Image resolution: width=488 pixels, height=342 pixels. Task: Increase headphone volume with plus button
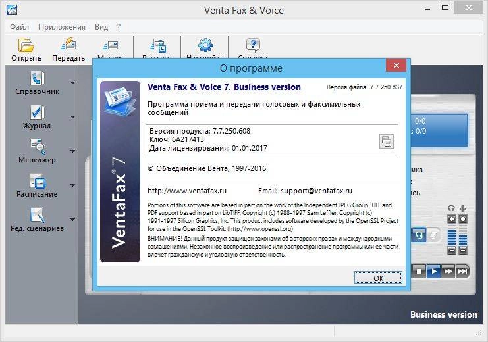(452, 219)
